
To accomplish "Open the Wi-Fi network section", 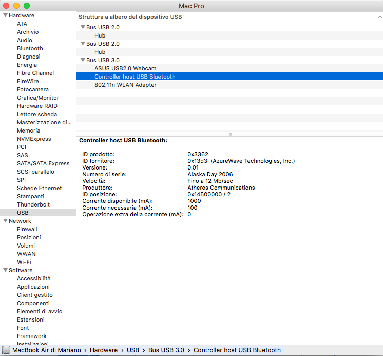I will (x=24, y=262).
